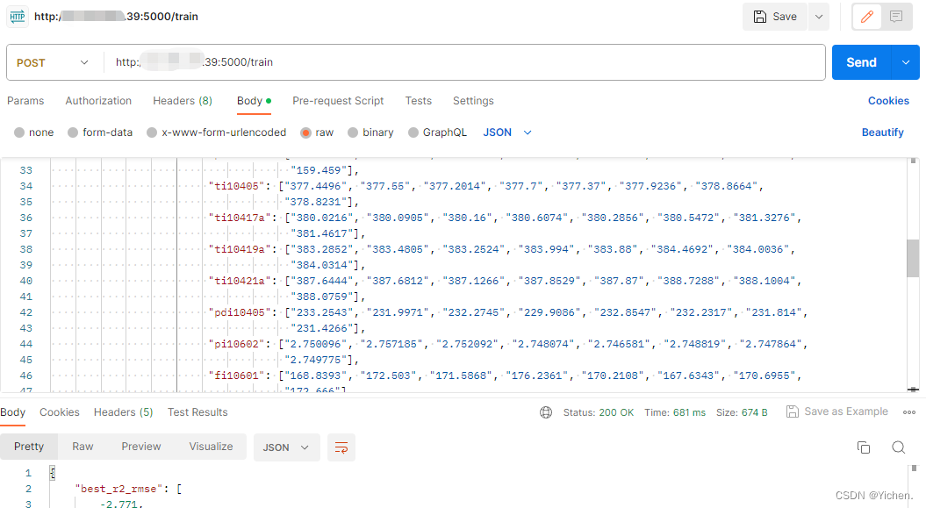Click the Beautify link
This screenshot has height=508, width=926.
pyautogui.click(x=882, y=132)
